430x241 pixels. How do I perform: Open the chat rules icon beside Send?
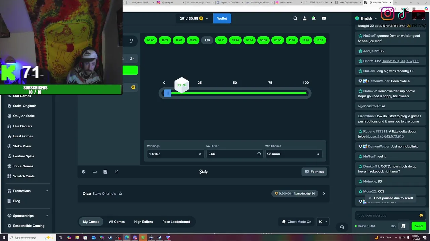(403, 226)
